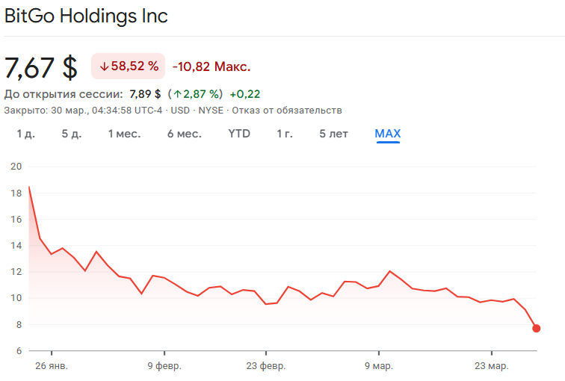
Task: Click the red end-point dot on chart
Action: (x=537, y=328)
